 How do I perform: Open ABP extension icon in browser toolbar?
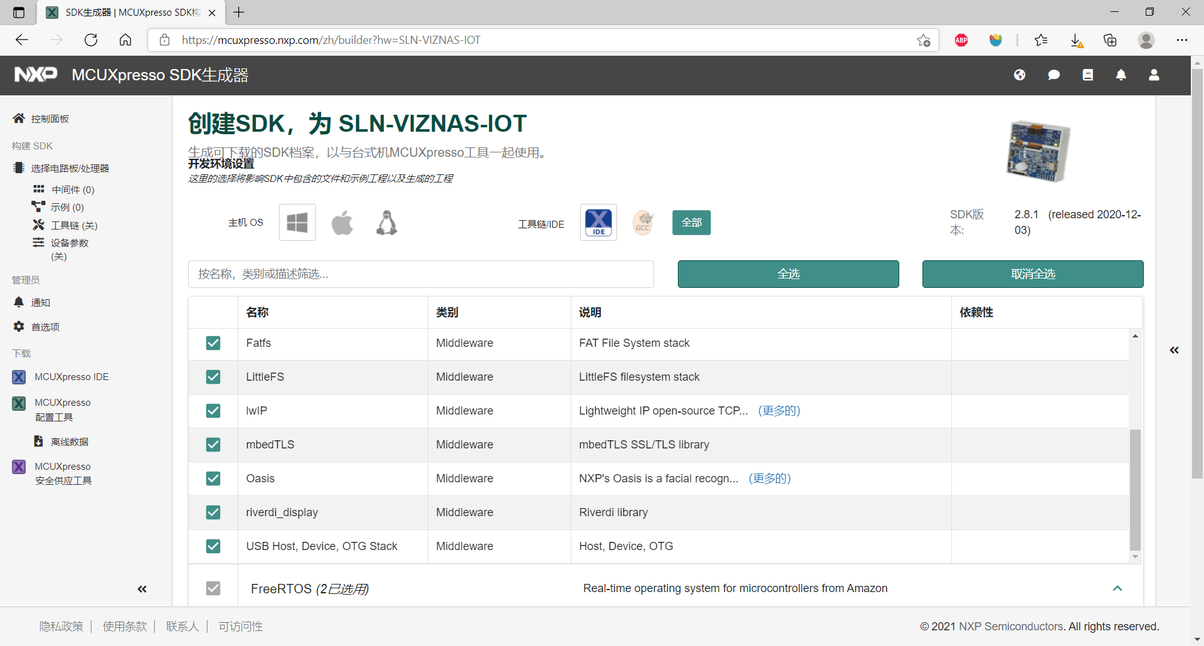point(961,40)
